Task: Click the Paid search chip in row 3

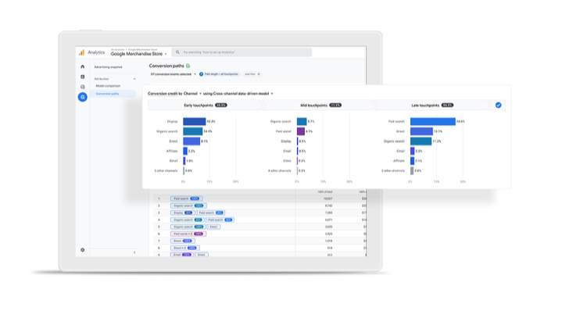Action: coord(211,213)
